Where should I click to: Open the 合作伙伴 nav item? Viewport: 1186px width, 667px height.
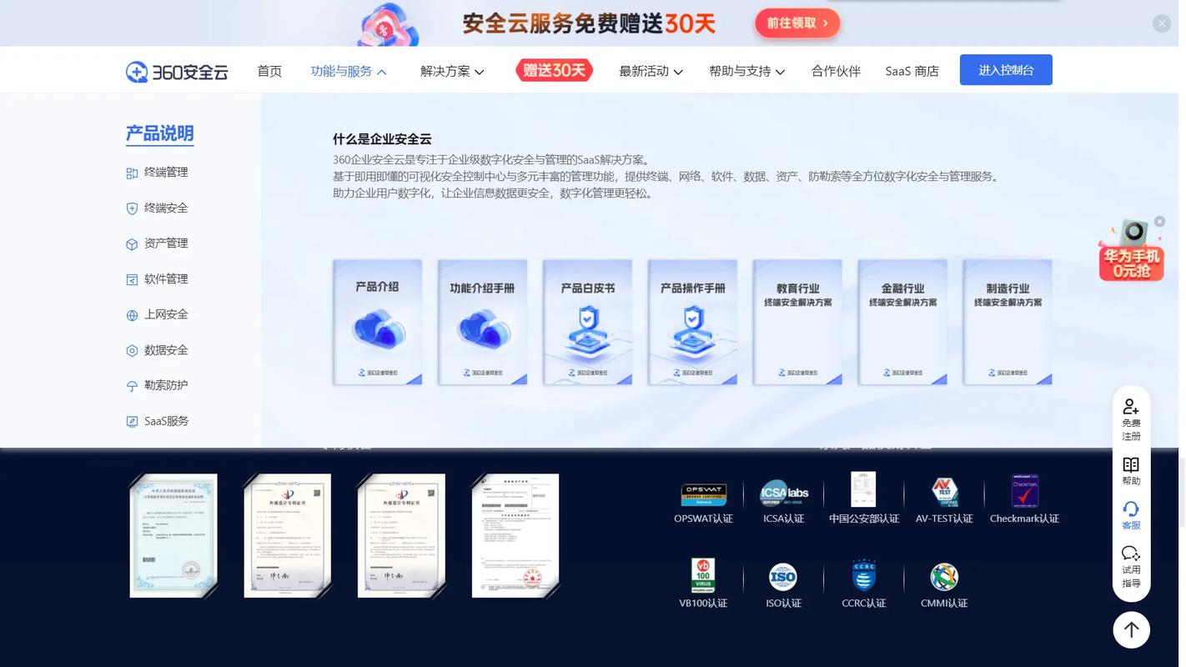point(836,72)
